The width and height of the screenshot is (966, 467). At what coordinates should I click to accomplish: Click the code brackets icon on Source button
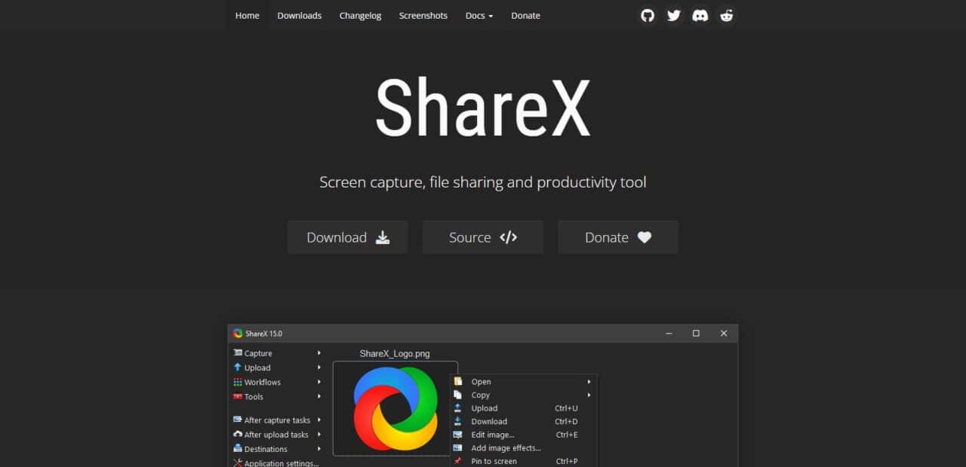coord(509,237)
